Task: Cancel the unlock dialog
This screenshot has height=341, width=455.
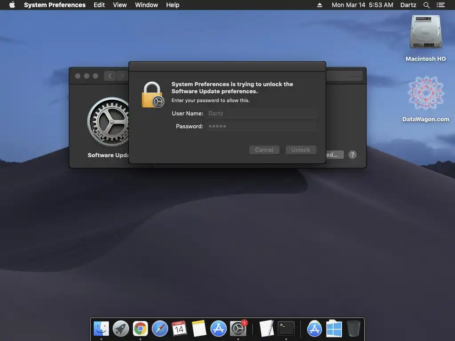Action: [x=264, y=150]
